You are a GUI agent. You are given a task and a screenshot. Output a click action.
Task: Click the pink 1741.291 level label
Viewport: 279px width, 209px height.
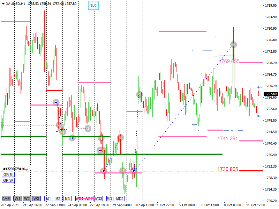[228, 139]
